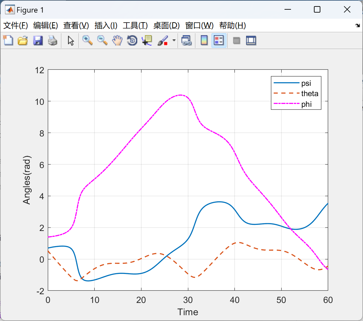The image size is (363, 321).
Task: Open the 工具(T) menu
Action: [x=135, y=25]
